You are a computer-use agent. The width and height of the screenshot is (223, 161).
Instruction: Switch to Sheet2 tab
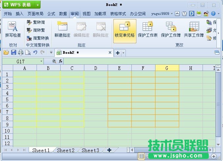click(x=66, y=150)
